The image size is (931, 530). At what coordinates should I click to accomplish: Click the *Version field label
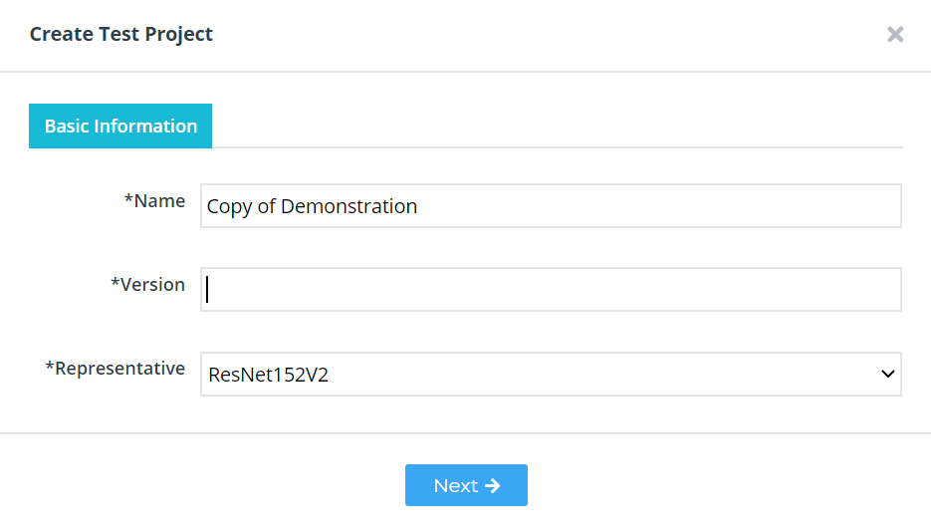pos(147,285)
